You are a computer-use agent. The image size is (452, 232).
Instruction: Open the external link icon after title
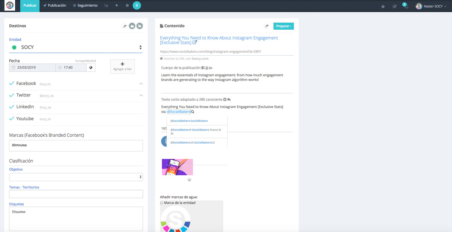(x=195, y=43)
